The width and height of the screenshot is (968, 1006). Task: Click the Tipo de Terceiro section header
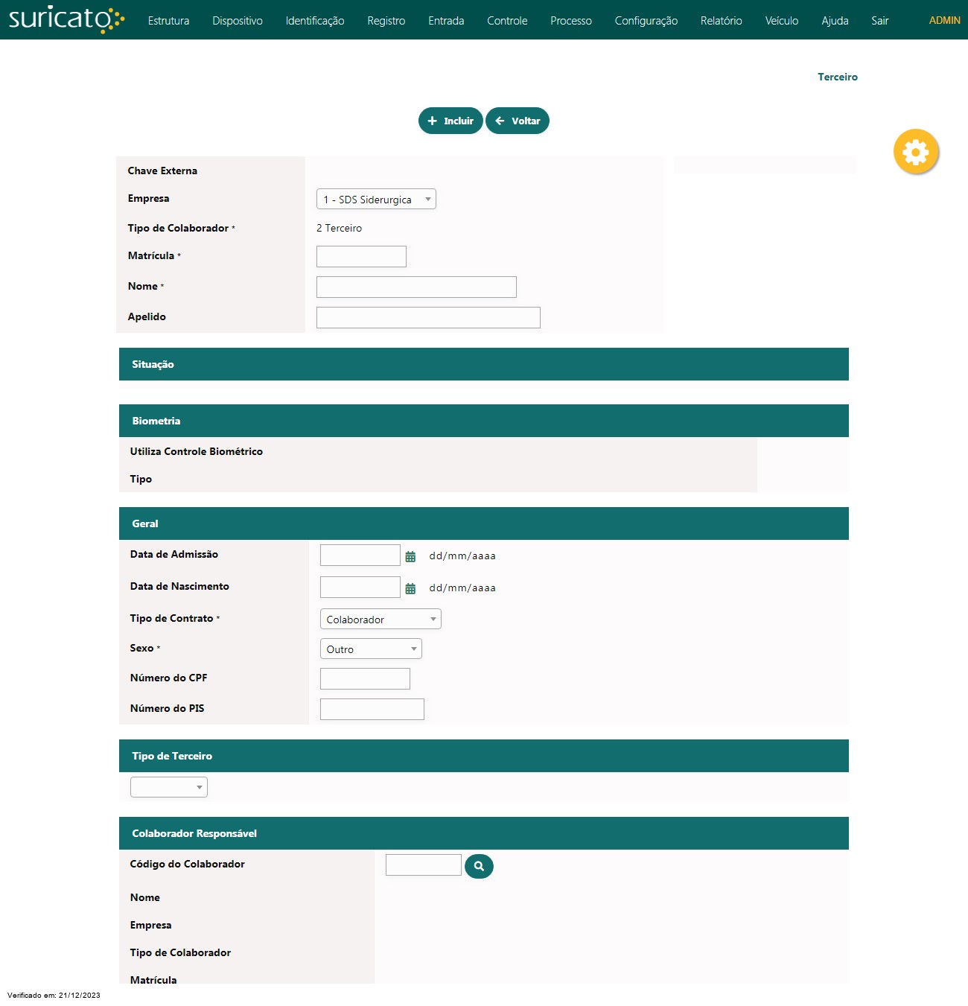point(484,756)
